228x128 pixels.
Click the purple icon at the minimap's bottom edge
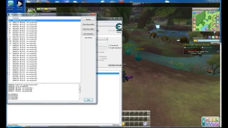click(x=207, y=30)
